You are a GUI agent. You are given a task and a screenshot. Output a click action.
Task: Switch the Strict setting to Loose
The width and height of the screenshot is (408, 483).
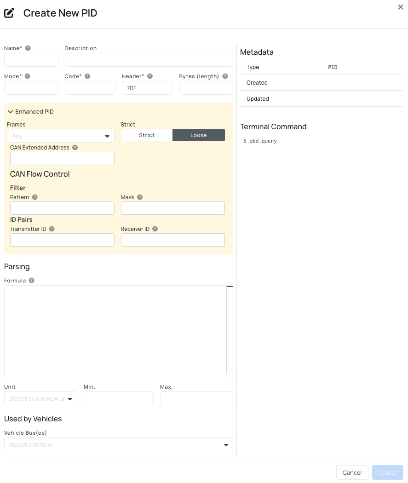198,135
